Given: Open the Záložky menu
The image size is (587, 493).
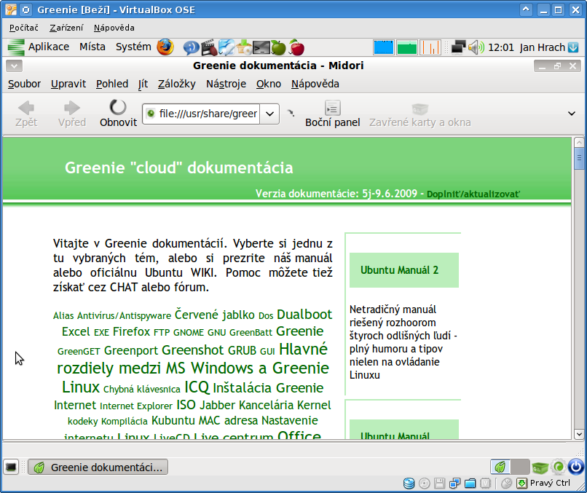Looking at the screenshot, I should pos(177,84).
